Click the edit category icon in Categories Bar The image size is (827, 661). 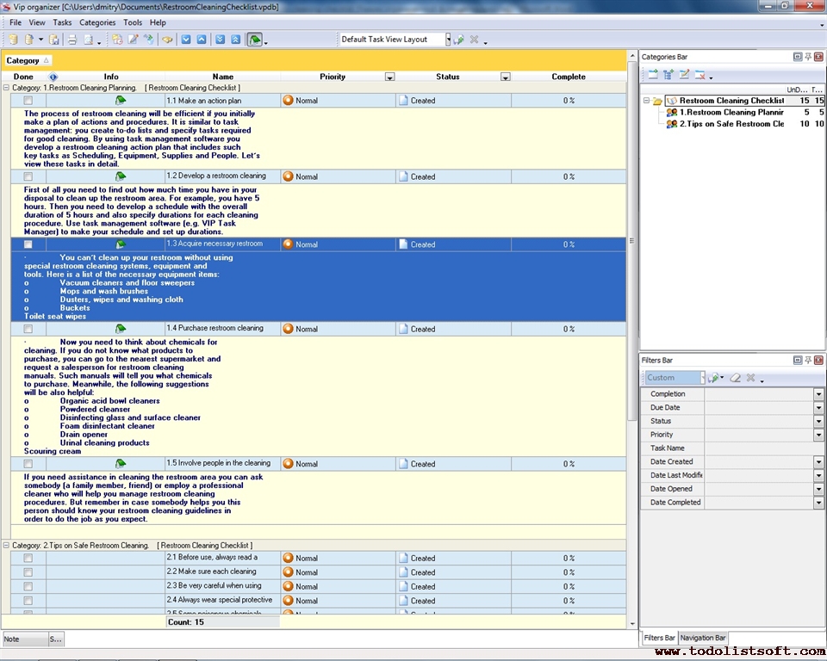pyautogui.click(x=684, y=75)
